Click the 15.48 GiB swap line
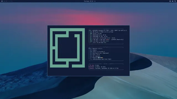The image size is (177, 99). [100, 43]
